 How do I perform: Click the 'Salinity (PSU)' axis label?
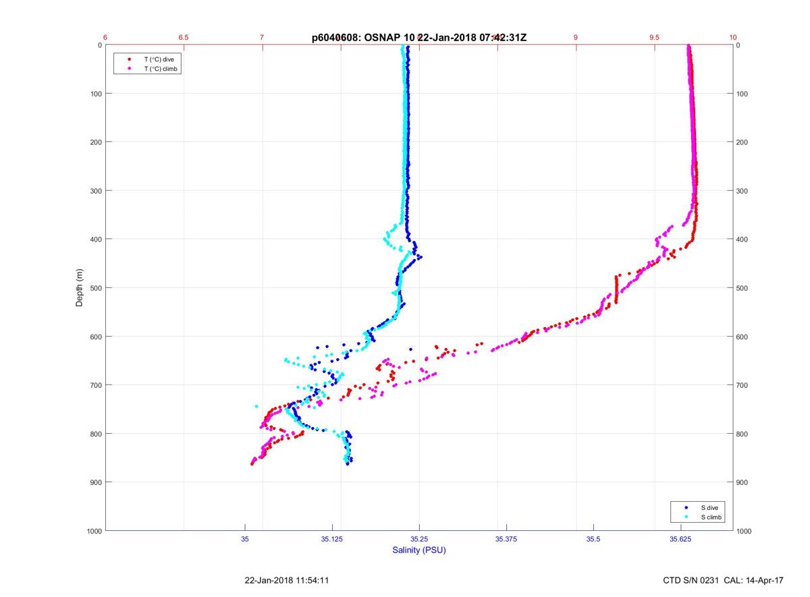coord(419,550)
